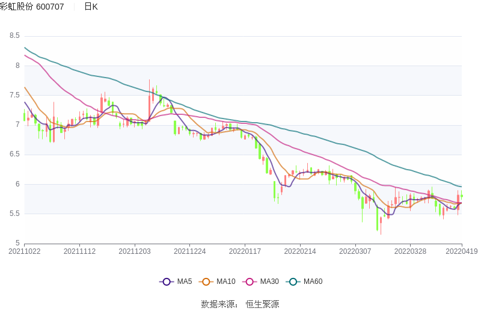Click the tall December 2021 peak candlestick

pos(149,99)
